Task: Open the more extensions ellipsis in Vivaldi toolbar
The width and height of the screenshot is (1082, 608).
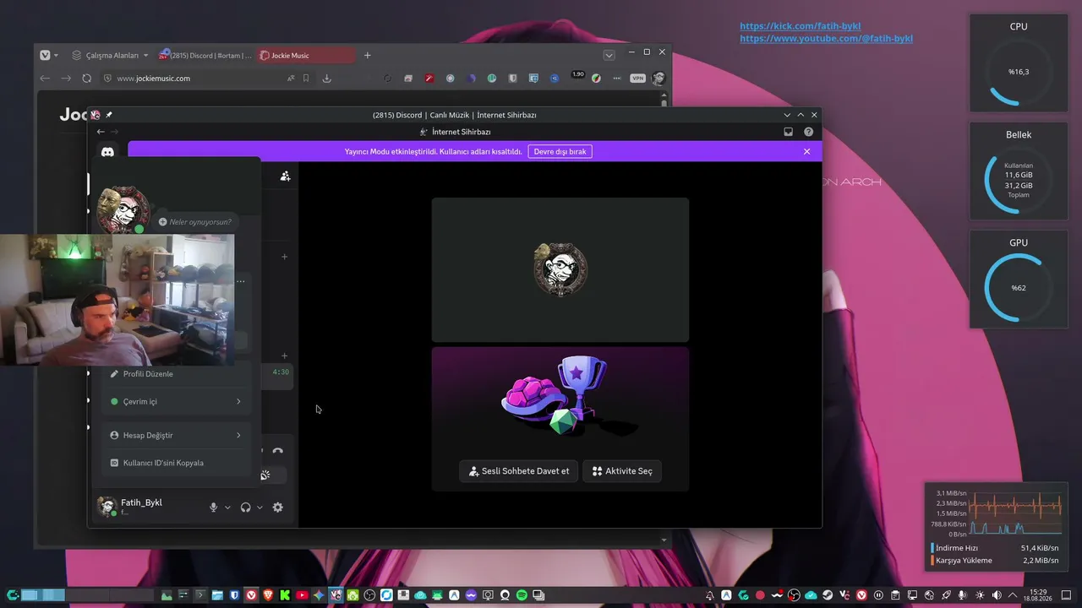Action: click(x=617, y=79)
